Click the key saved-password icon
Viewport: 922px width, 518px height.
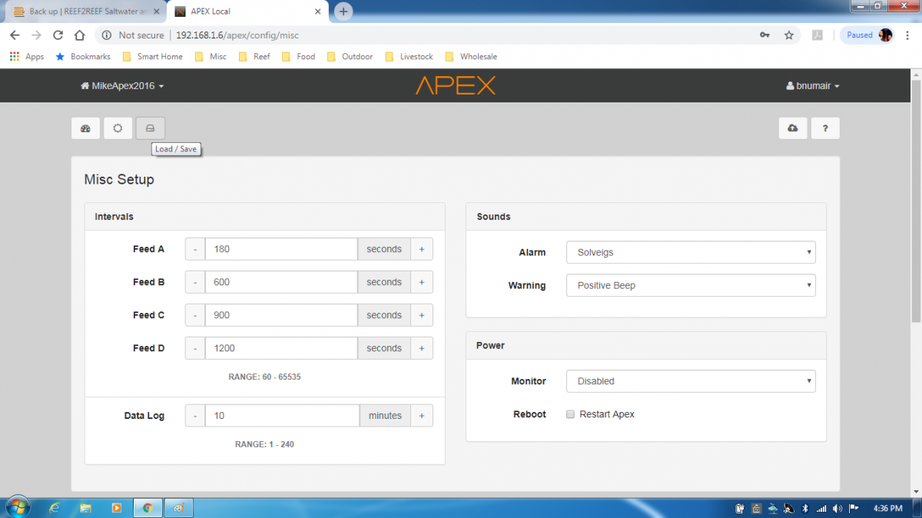click(764, 35)
